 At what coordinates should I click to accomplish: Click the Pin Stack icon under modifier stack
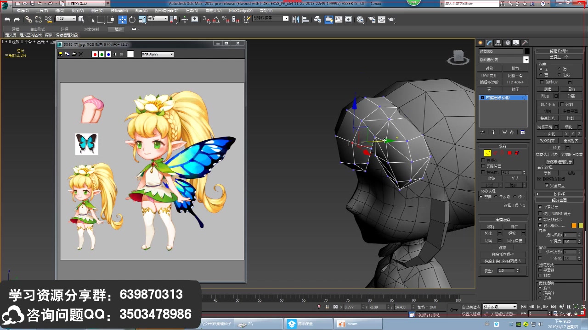[x=481, y=132]
